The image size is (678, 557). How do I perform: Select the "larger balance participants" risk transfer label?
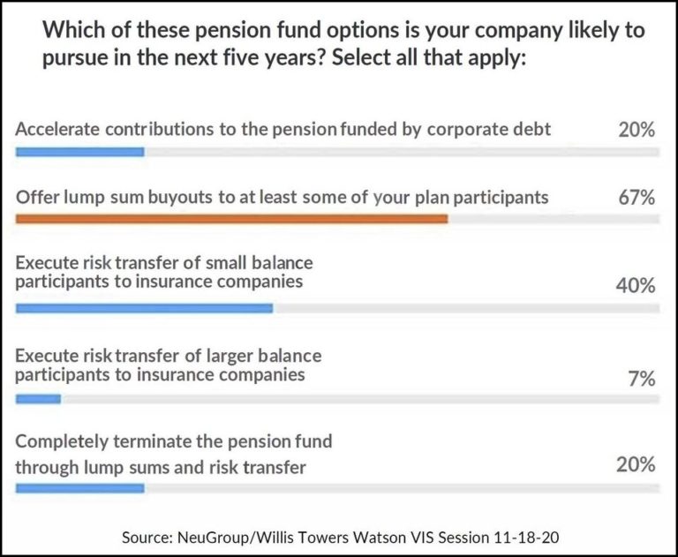[x=169, y=365]
